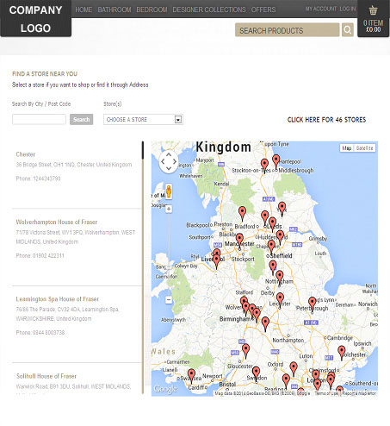
Task: Click the Choose a Store dropdown arrow
Action: tap(178, 120)
